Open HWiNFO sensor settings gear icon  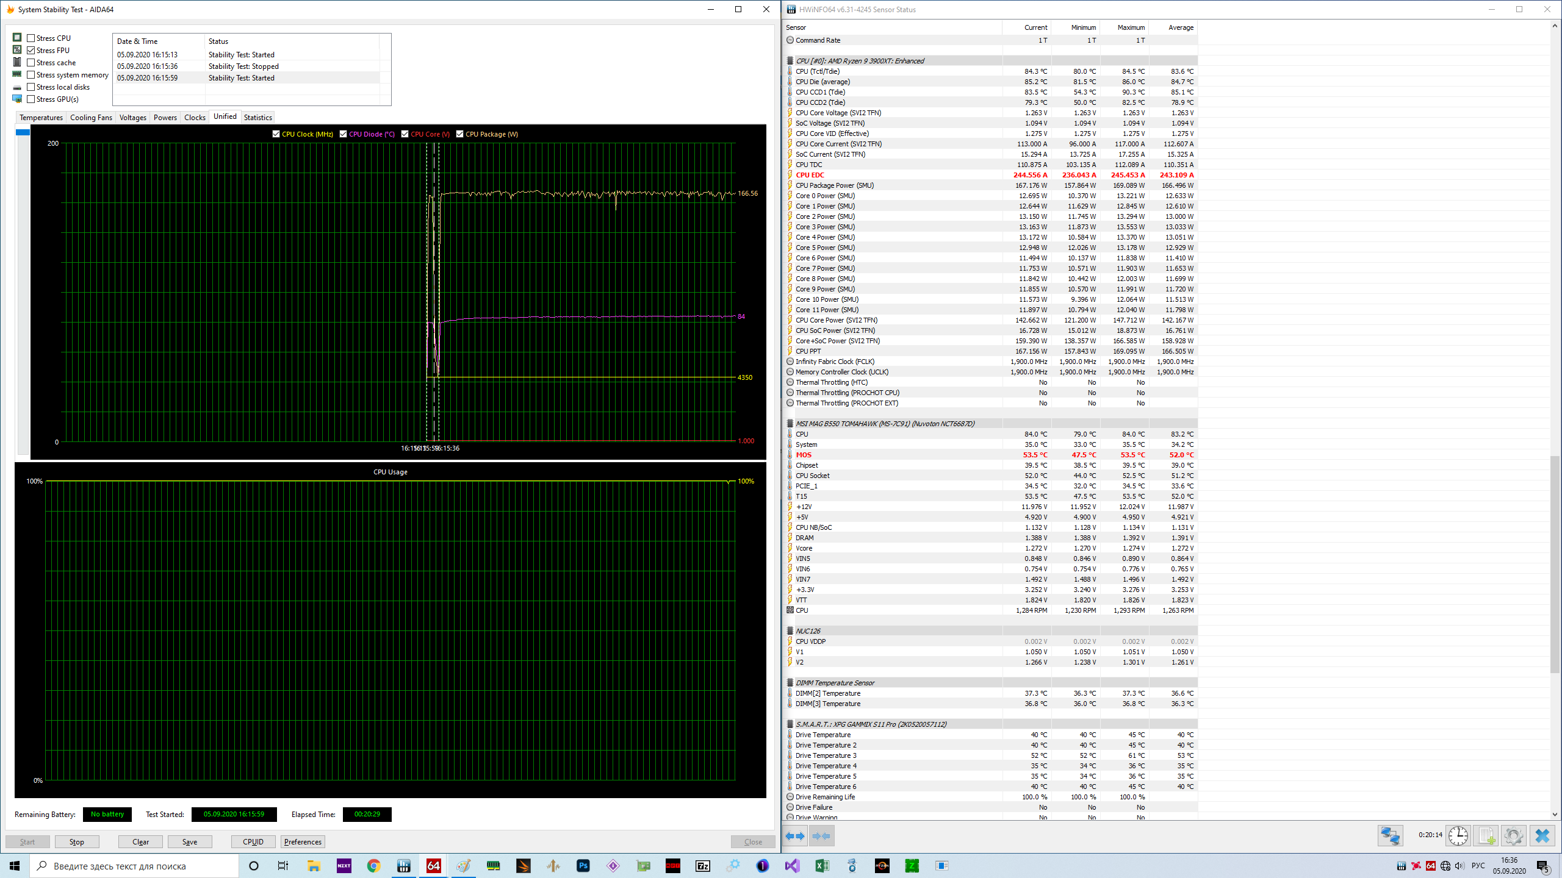click(x=1513, y=835)
